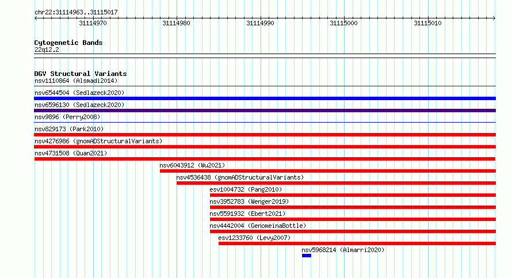The image size is (512, 278).
Task: Click the red nsv4276986 variant bar
Action: click(x=265, y=147)
